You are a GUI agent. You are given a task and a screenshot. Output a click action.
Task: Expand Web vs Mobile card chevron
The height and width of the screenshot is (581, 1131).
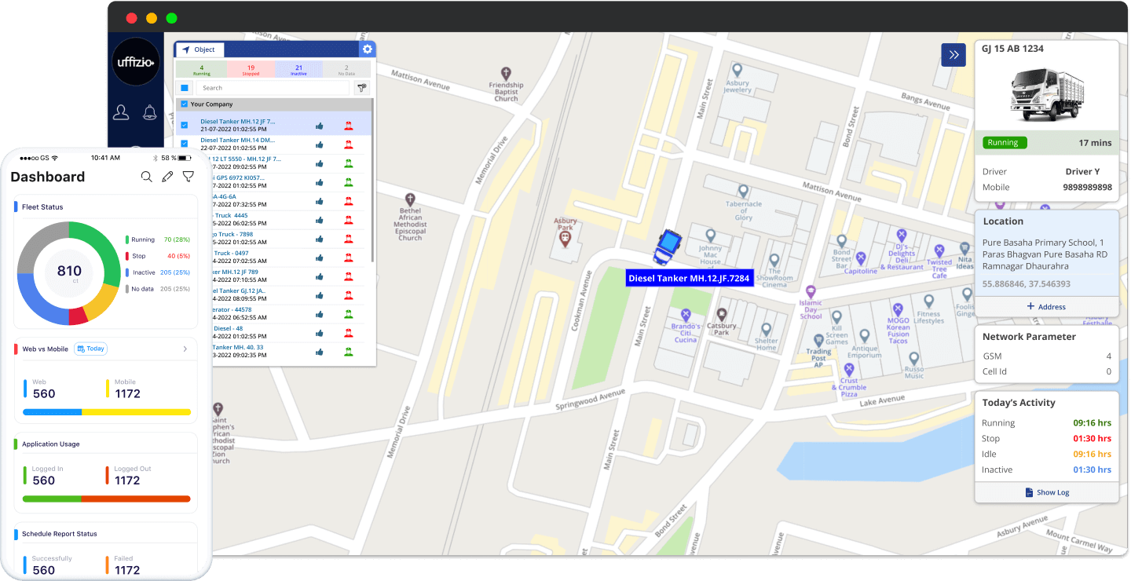click(185, 349)
